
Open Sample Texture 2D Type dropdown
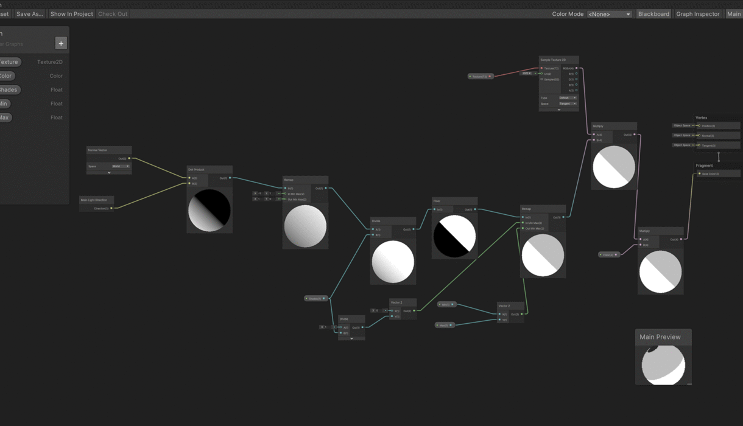click(x=567, y=97)
